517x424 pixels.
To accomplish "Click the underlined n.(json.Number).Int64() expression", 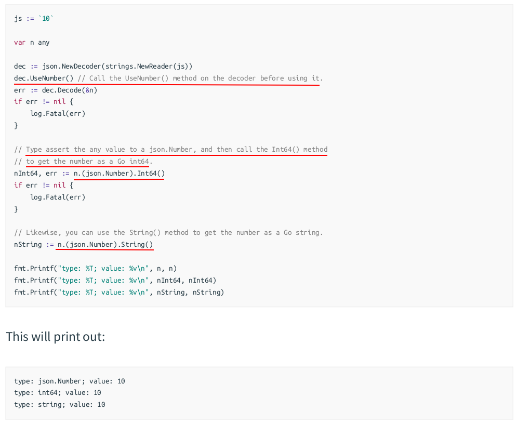I will tap(119, 174).
